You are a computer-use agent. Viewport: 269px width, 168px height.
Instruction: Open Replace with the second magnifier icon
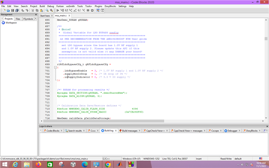pos(51,10)
